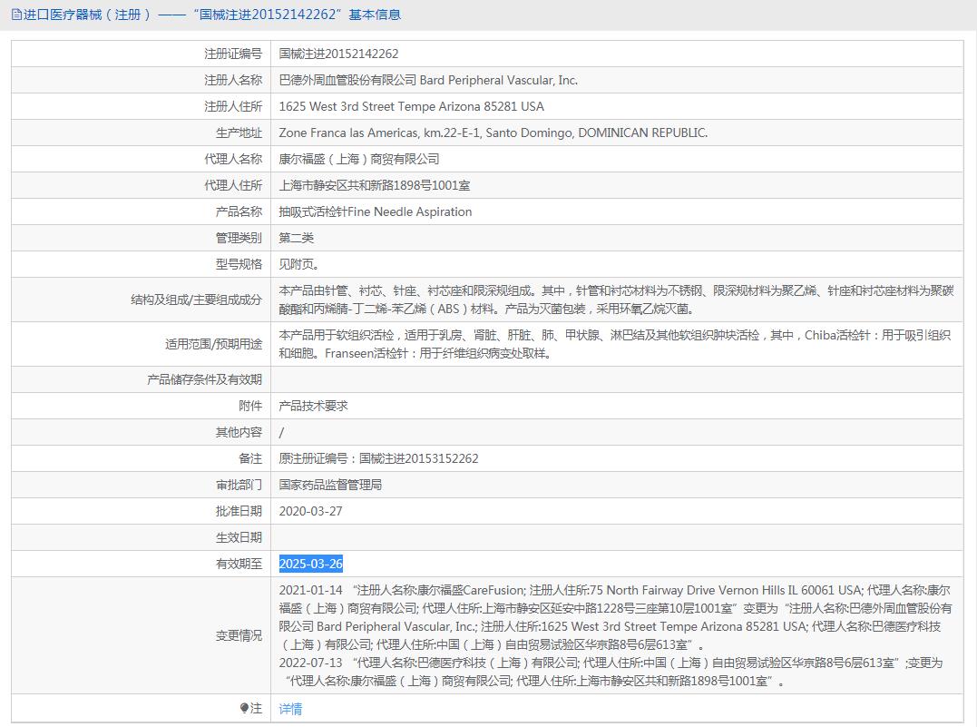Click the 管理类别 row label

239,238
